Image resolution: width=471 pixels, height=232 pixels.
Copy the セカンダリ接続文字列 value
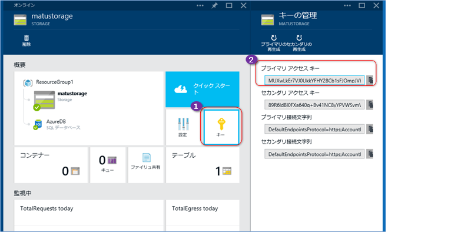click(370, 154)
